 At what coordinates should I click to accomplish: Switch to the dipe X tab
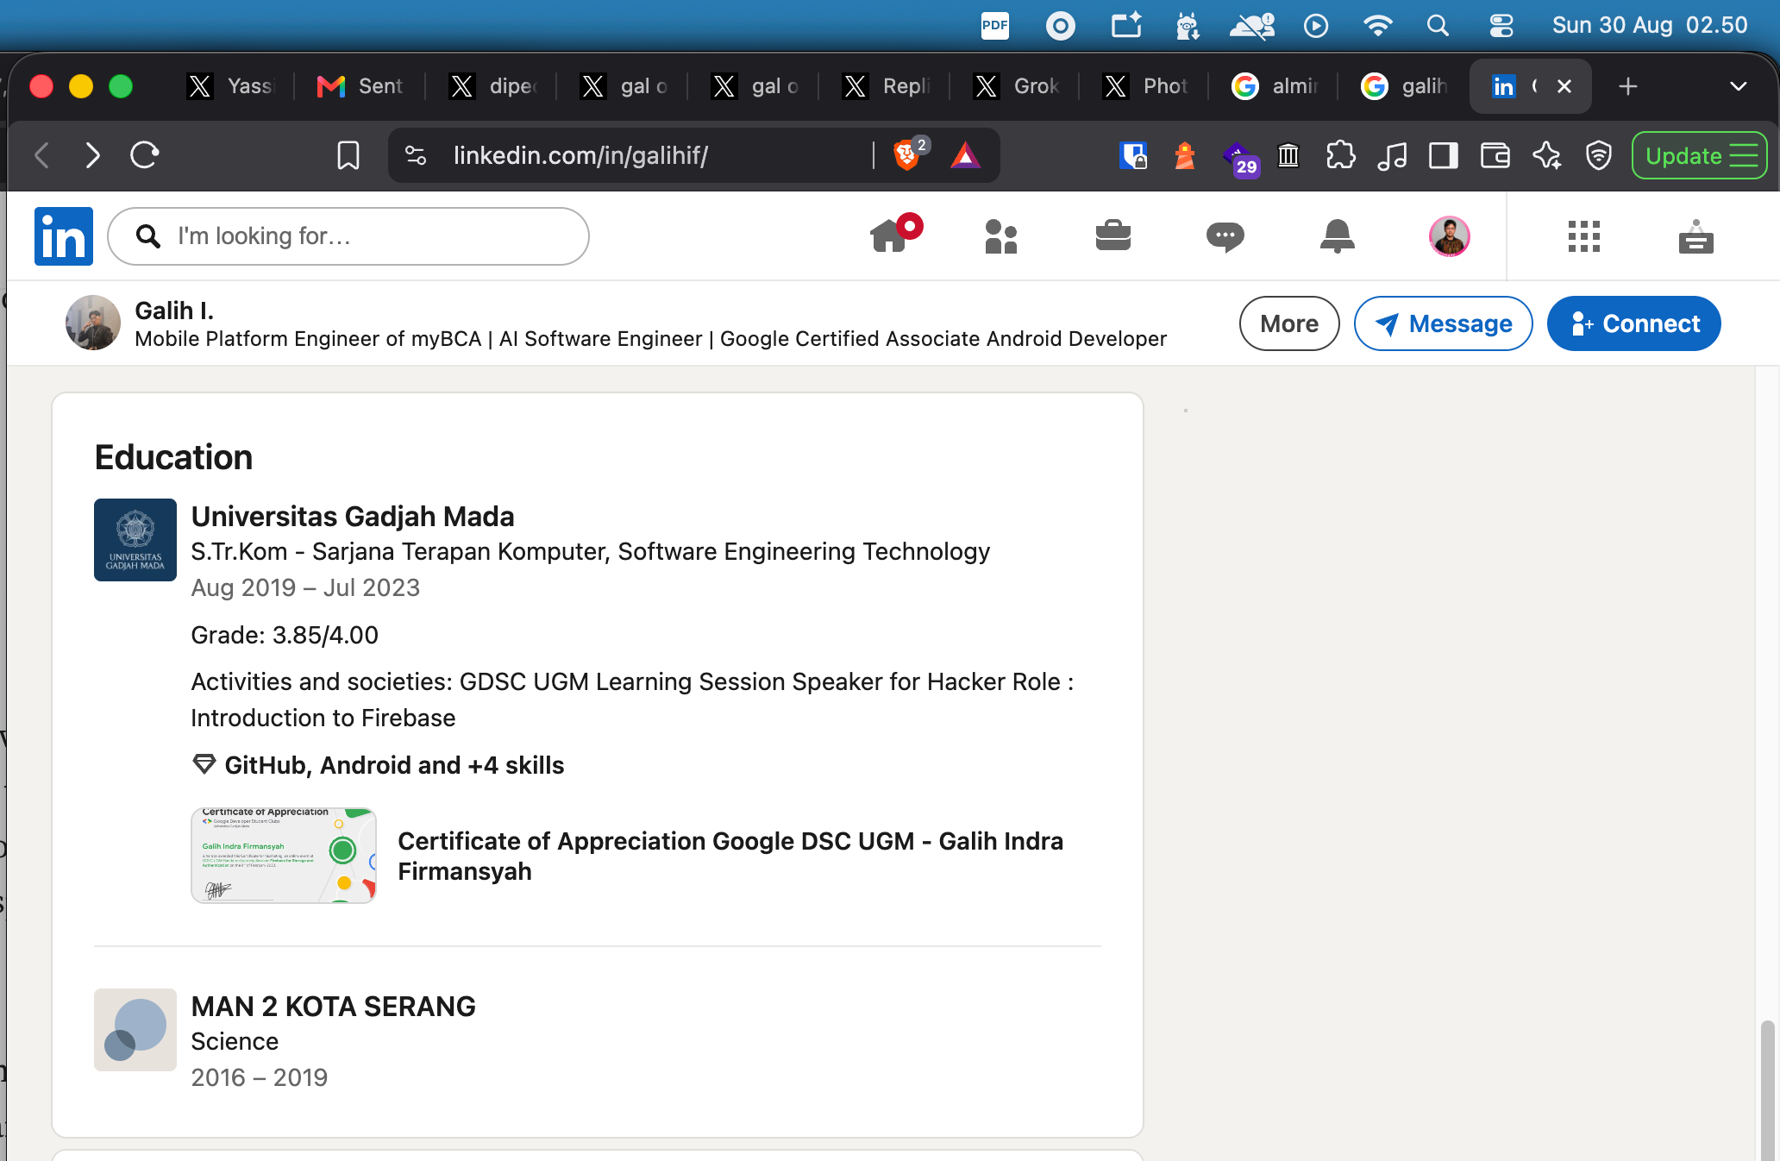(492, 86)
